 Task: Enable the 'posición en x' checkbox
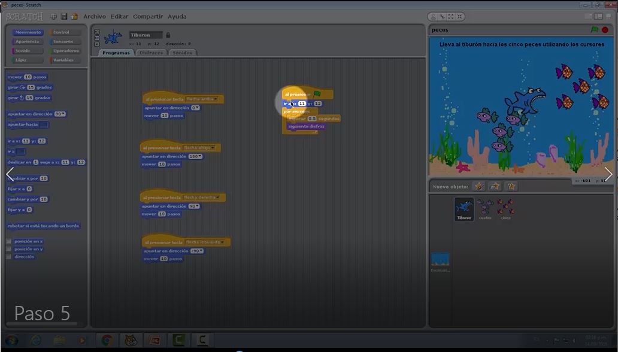tap(8, 241)
